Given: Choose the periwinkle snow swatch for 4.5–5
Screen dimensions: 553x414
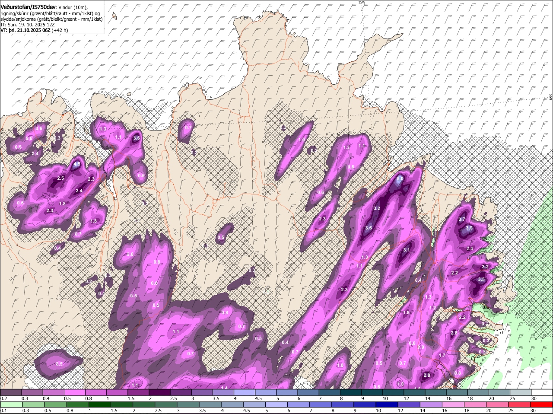Looking at the screenshot, I should (x=265, y=392).
